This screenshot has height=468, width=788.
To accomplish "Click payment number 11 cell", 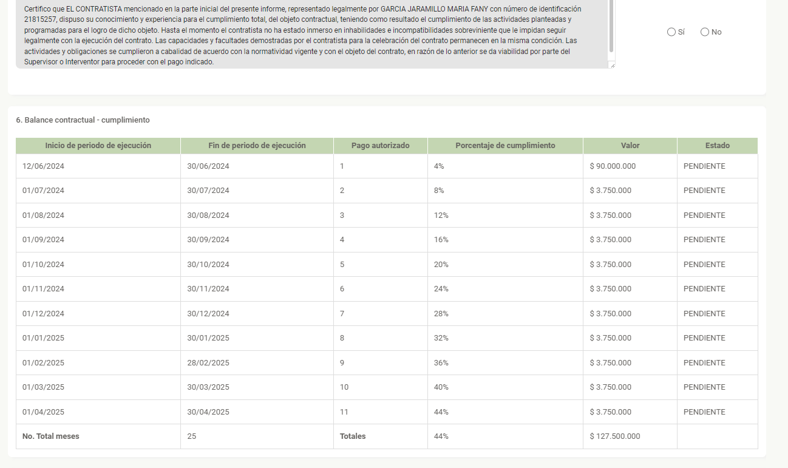I will coord(381,412).
